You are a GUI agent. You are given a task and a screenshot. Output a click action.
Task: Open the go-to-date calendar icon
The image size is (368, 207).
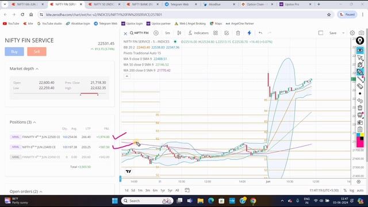pos(187,190)
